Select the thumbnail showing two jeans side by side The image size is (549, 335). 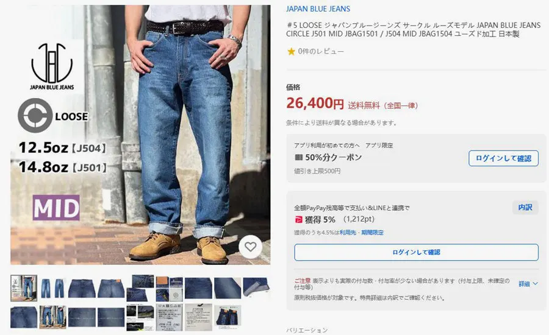click(x=52, y=288)
